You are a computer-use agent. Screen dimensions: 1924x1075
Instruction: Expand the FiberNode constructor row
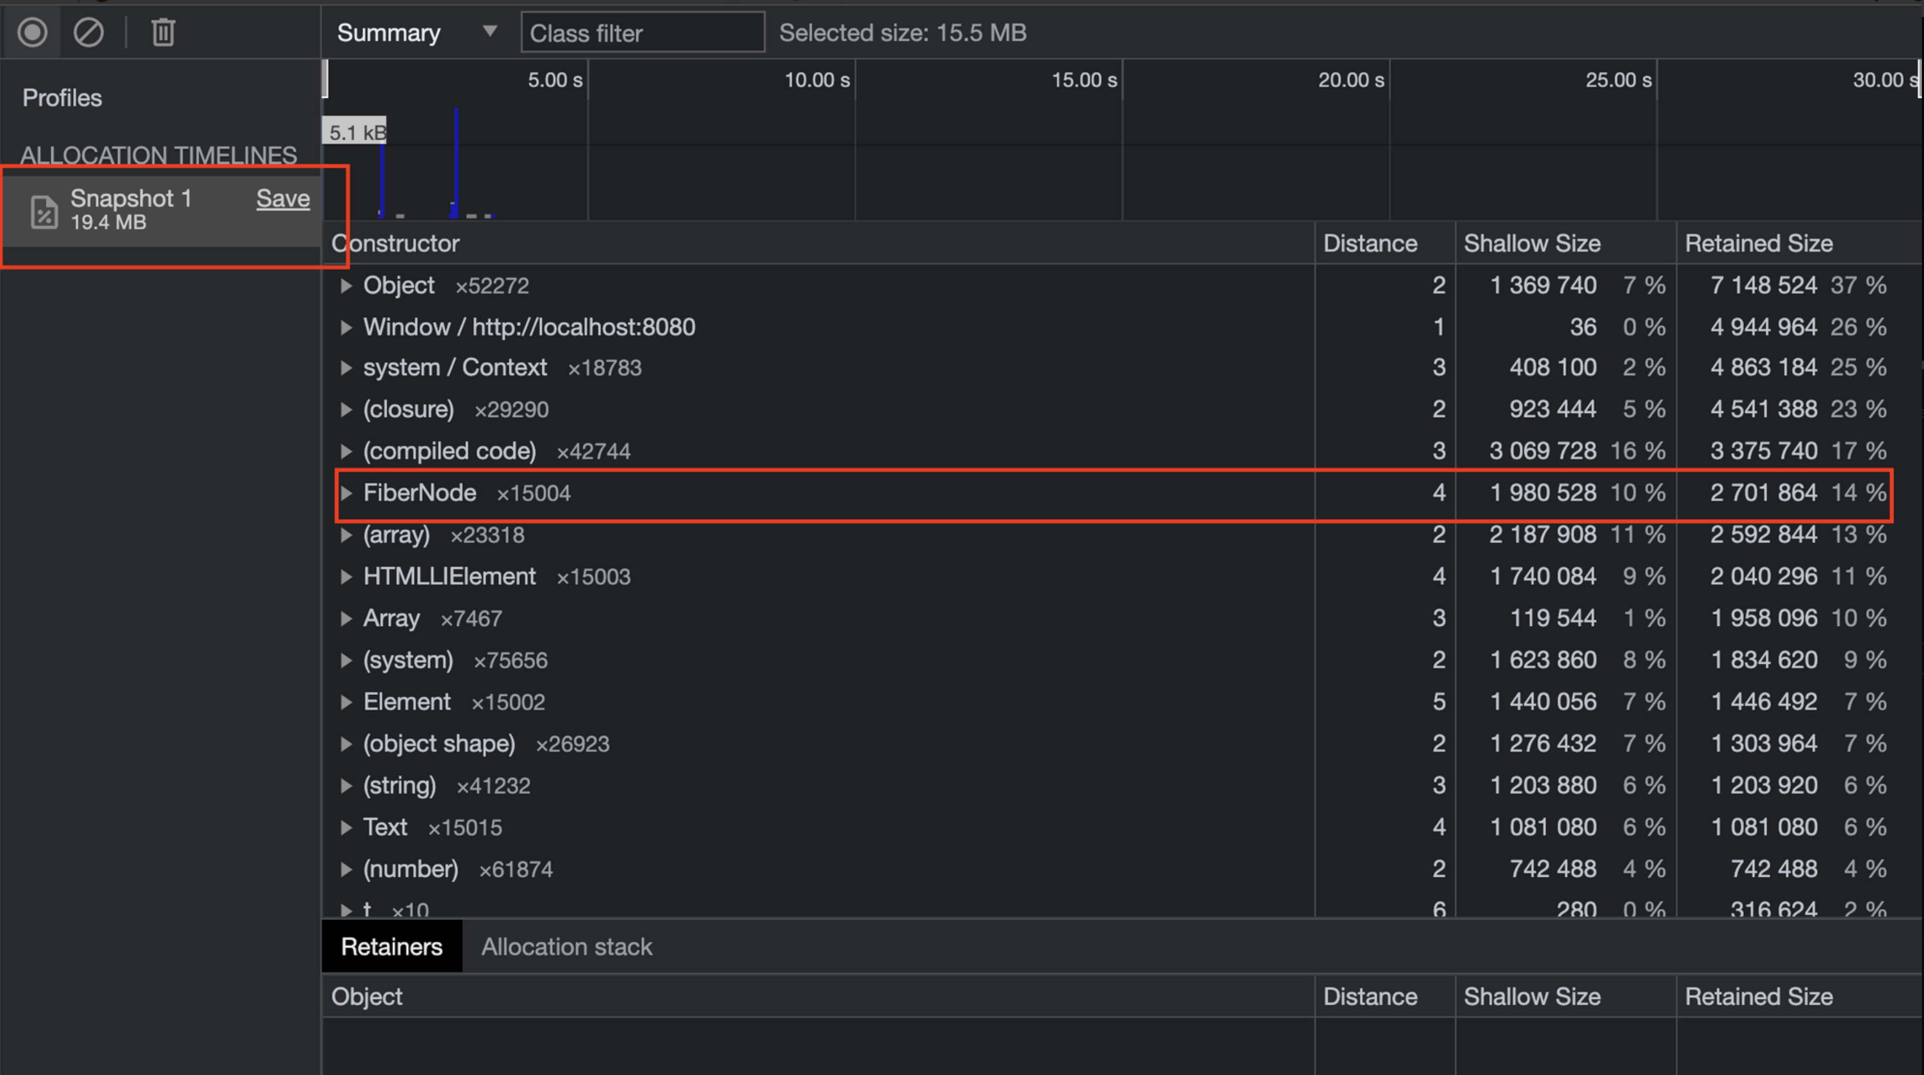point(346,493)
